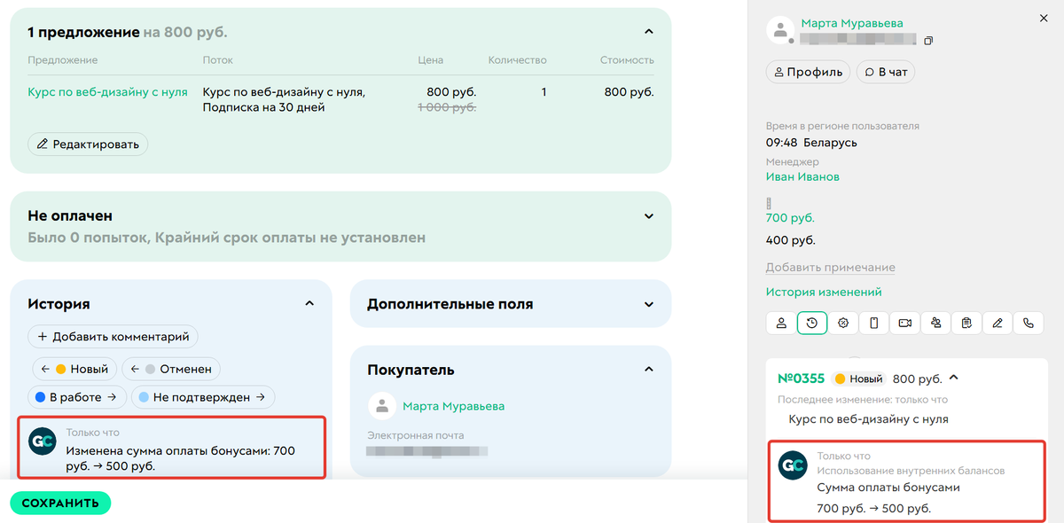This screenshot has width=1064, height=523.
Task: Close the user side panel
Action: (x=1043, y=17)
